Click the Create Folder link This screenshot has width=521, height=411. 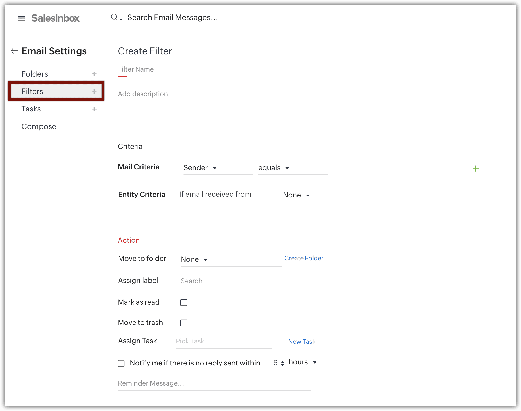coord(304,258)
